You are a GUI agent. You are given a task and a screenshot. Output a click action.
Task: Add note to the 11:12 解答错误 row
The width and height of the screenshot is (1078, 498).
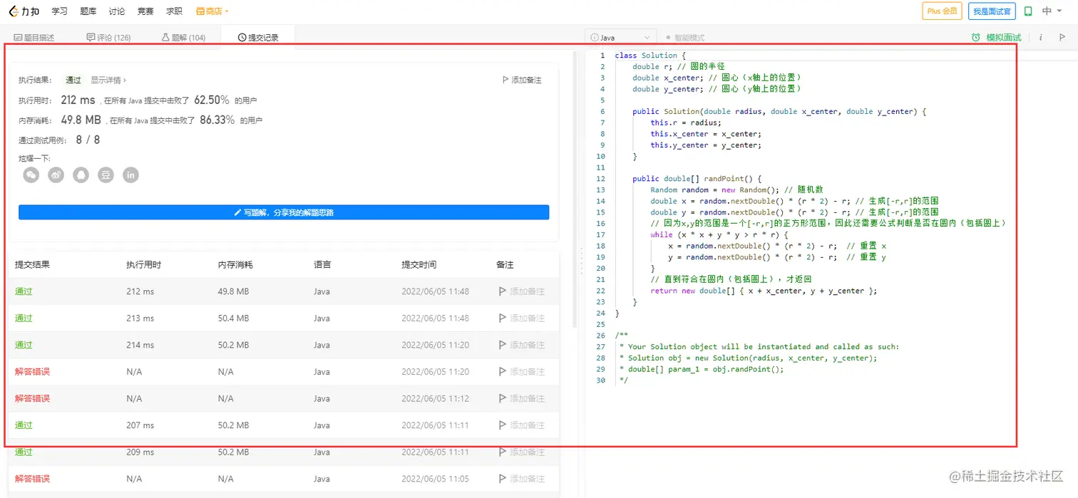(x=521, y=398)
